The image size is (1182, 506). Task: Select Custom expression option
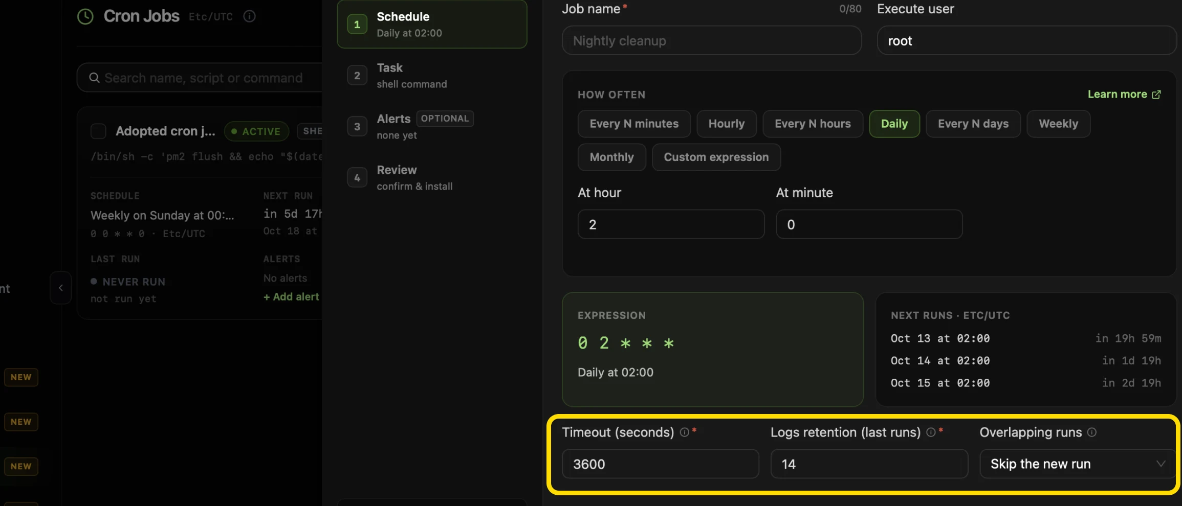click(x=716, y=157)
